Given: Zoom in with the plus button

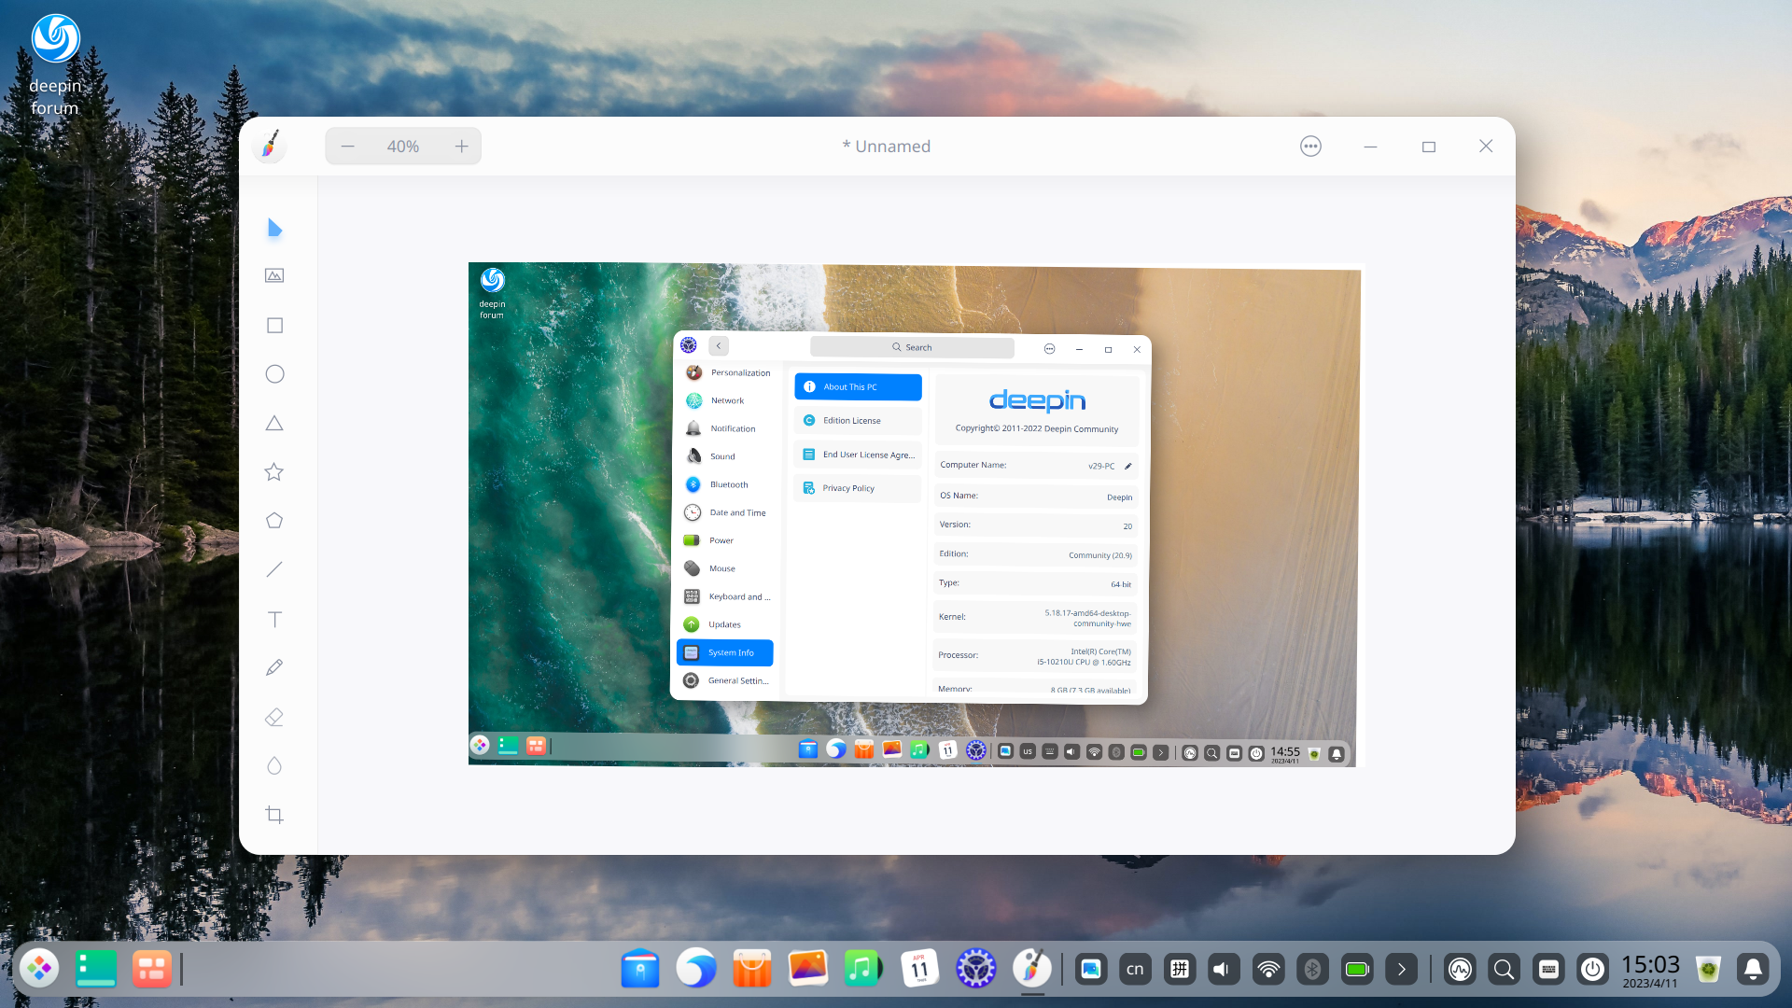Looking at the screenshot, I should point(461,146).
